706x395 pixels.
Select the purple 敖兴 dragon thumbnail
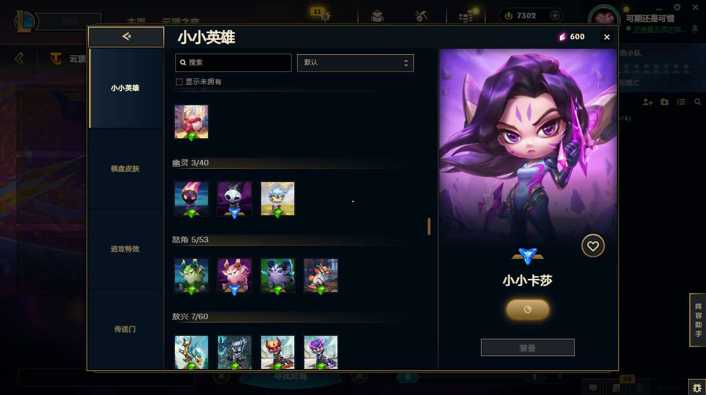click(321, 352)
